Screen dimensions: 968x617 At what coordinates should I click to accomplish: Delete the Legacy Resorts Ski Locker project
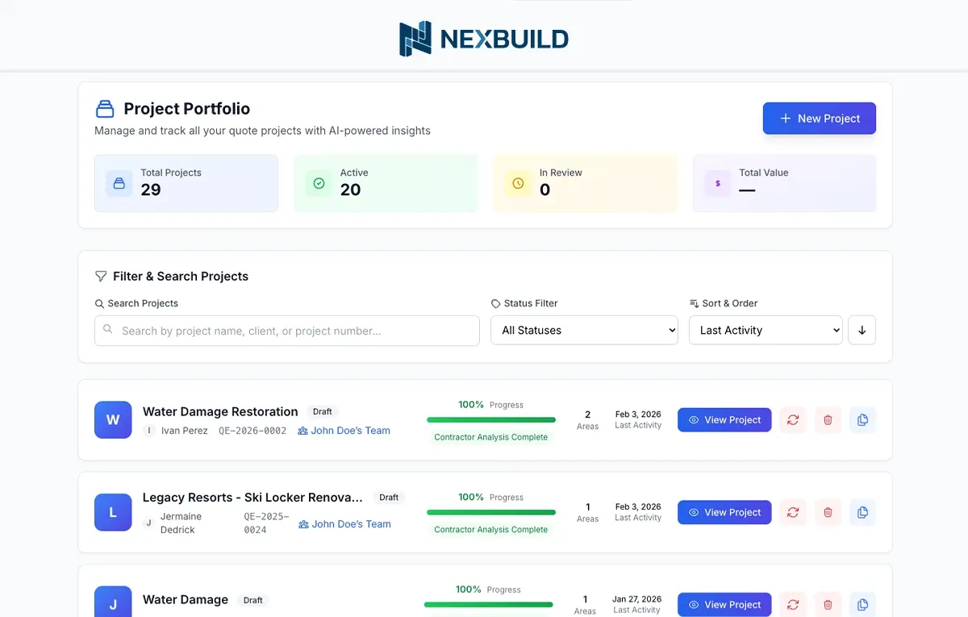(828, 513)
